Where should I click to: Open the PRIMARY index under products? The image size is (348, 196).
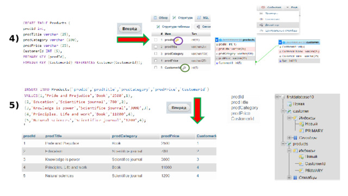click(314, 170)
